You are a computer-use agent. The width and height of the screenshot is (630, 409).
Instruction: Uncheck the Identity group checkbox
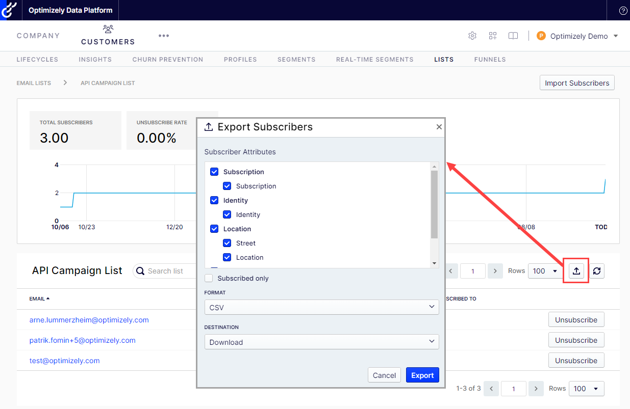tap(214, 201)
